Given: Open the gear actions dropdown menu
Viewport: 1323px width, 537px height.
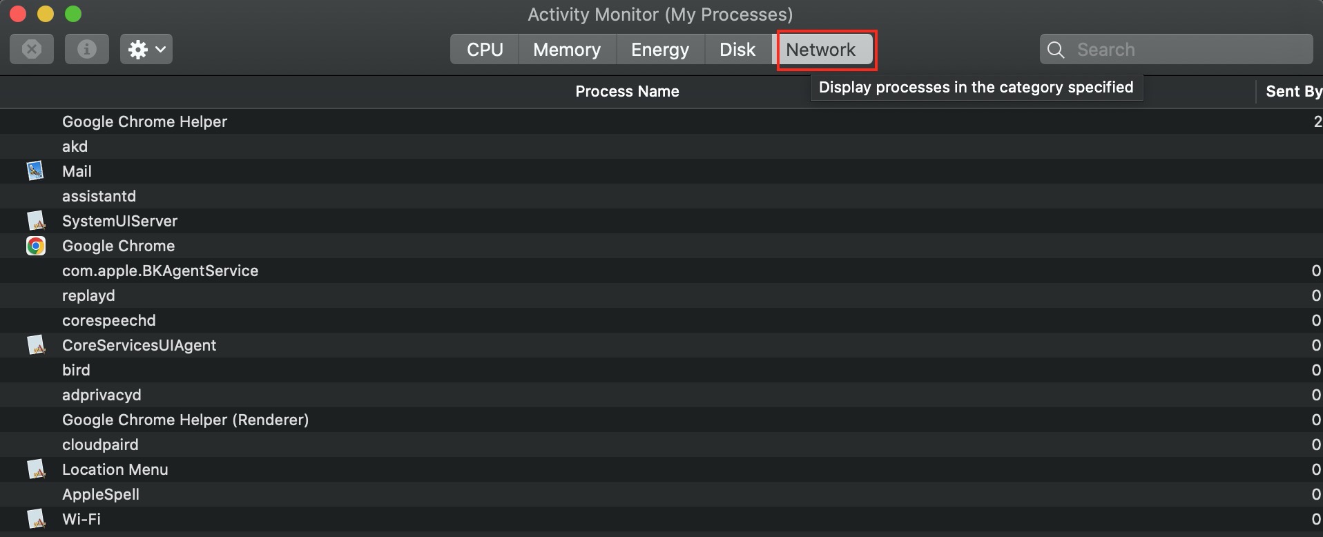Looking at the screenshot, I should coord(146,49).
